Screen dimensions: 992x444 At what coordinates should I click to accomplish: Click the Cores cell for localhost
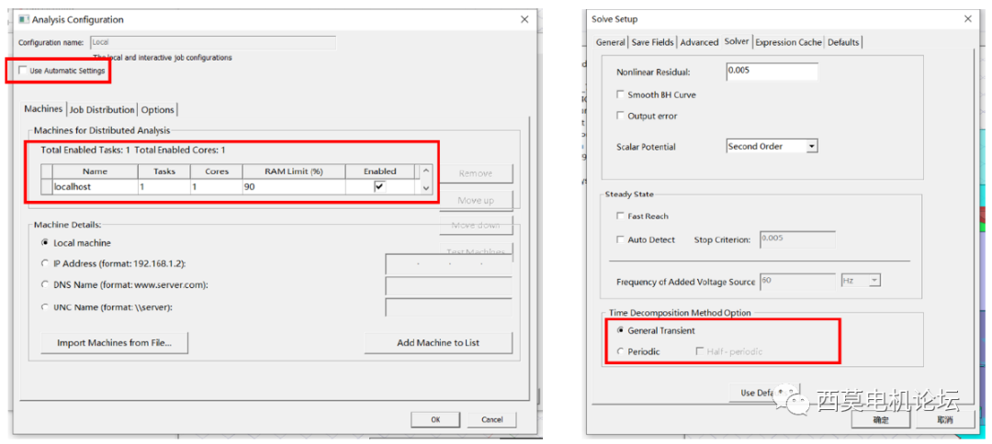(216, 187)
